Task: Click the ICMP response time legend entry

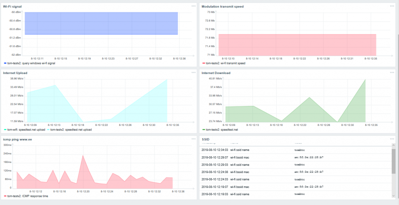Action: point(27,196)
